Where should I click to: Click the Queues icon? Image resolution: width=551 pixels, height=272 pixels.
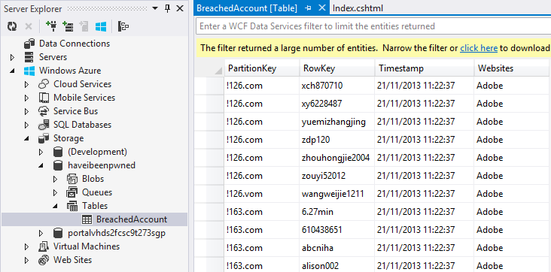point(72,192)
